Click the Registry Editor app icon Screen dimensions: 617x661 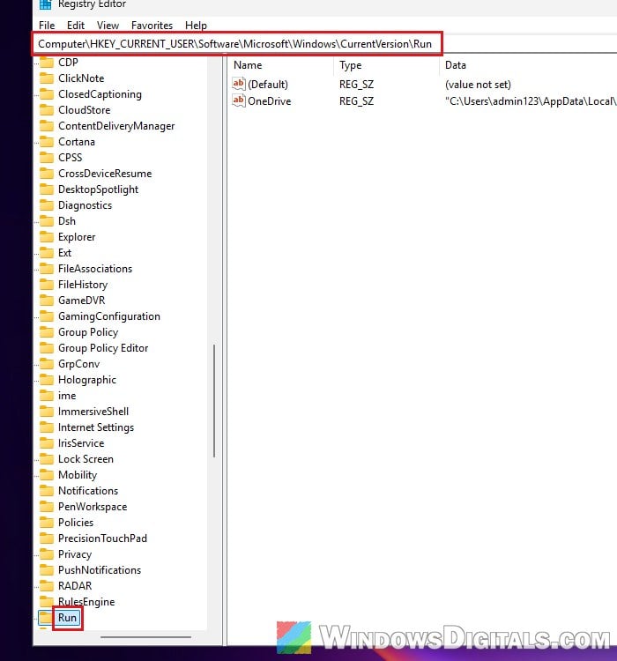tap(45, 4)
